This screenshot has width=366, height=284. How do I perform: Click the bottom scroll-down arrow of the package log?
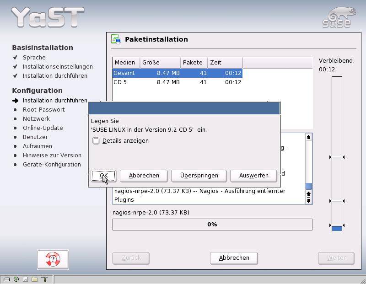click(308, 201)
